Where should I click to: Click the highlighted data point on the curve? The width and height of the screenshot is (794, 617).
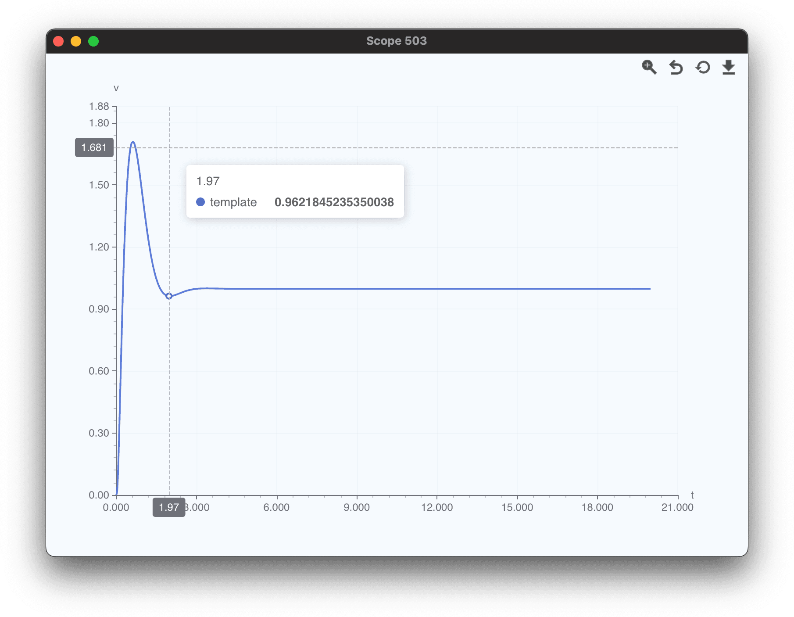pyautogui.click(x=169, y=296)
